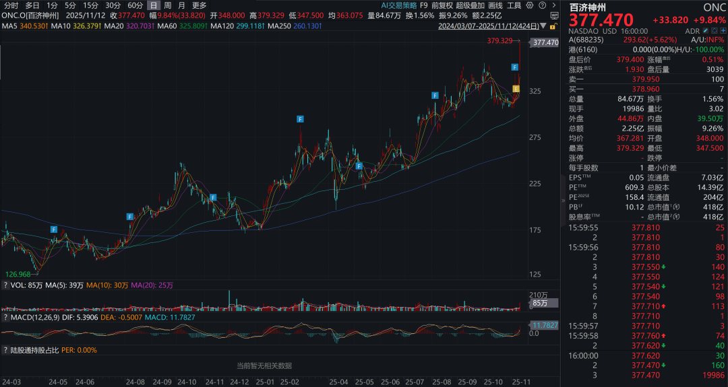Click MA10 326.379 indicator label

point(75,26)
